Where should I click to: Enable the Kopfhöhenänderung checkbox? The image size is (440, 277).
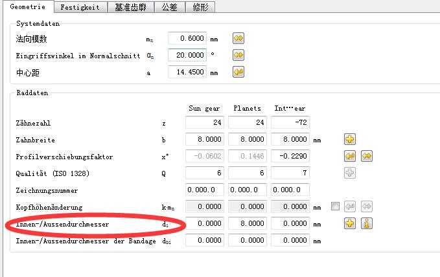(x=334, y=207)
